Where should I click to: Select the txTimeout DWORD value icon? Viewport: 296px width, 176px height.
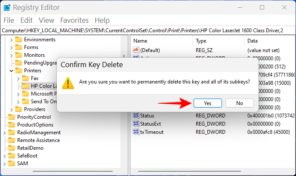(x=136, y=132)
